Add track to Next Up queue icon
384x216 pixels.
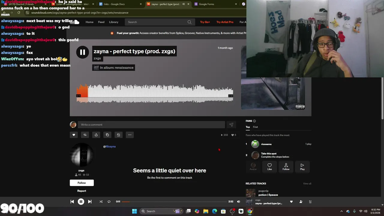click(118, 135)
